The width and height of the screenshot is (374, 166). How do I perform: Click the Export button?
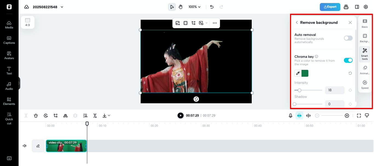pyautogui.click(x=330, y=7)
